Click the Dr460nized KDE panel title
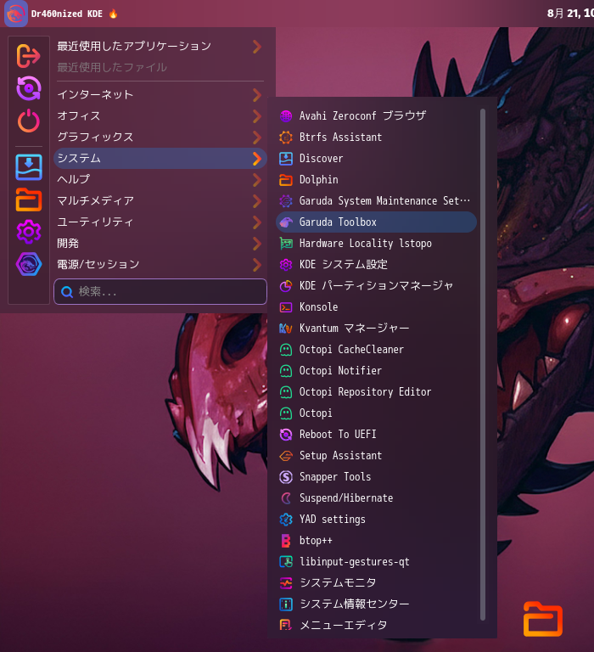The width and height of the screenshot is (594, 652). [x=66, y=14]
